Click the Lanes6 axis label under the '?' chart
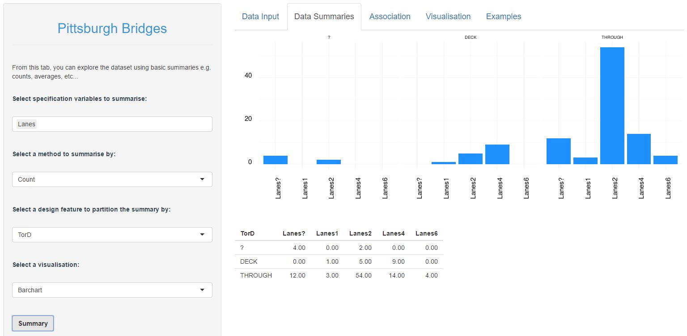 [x=385, y=187]
